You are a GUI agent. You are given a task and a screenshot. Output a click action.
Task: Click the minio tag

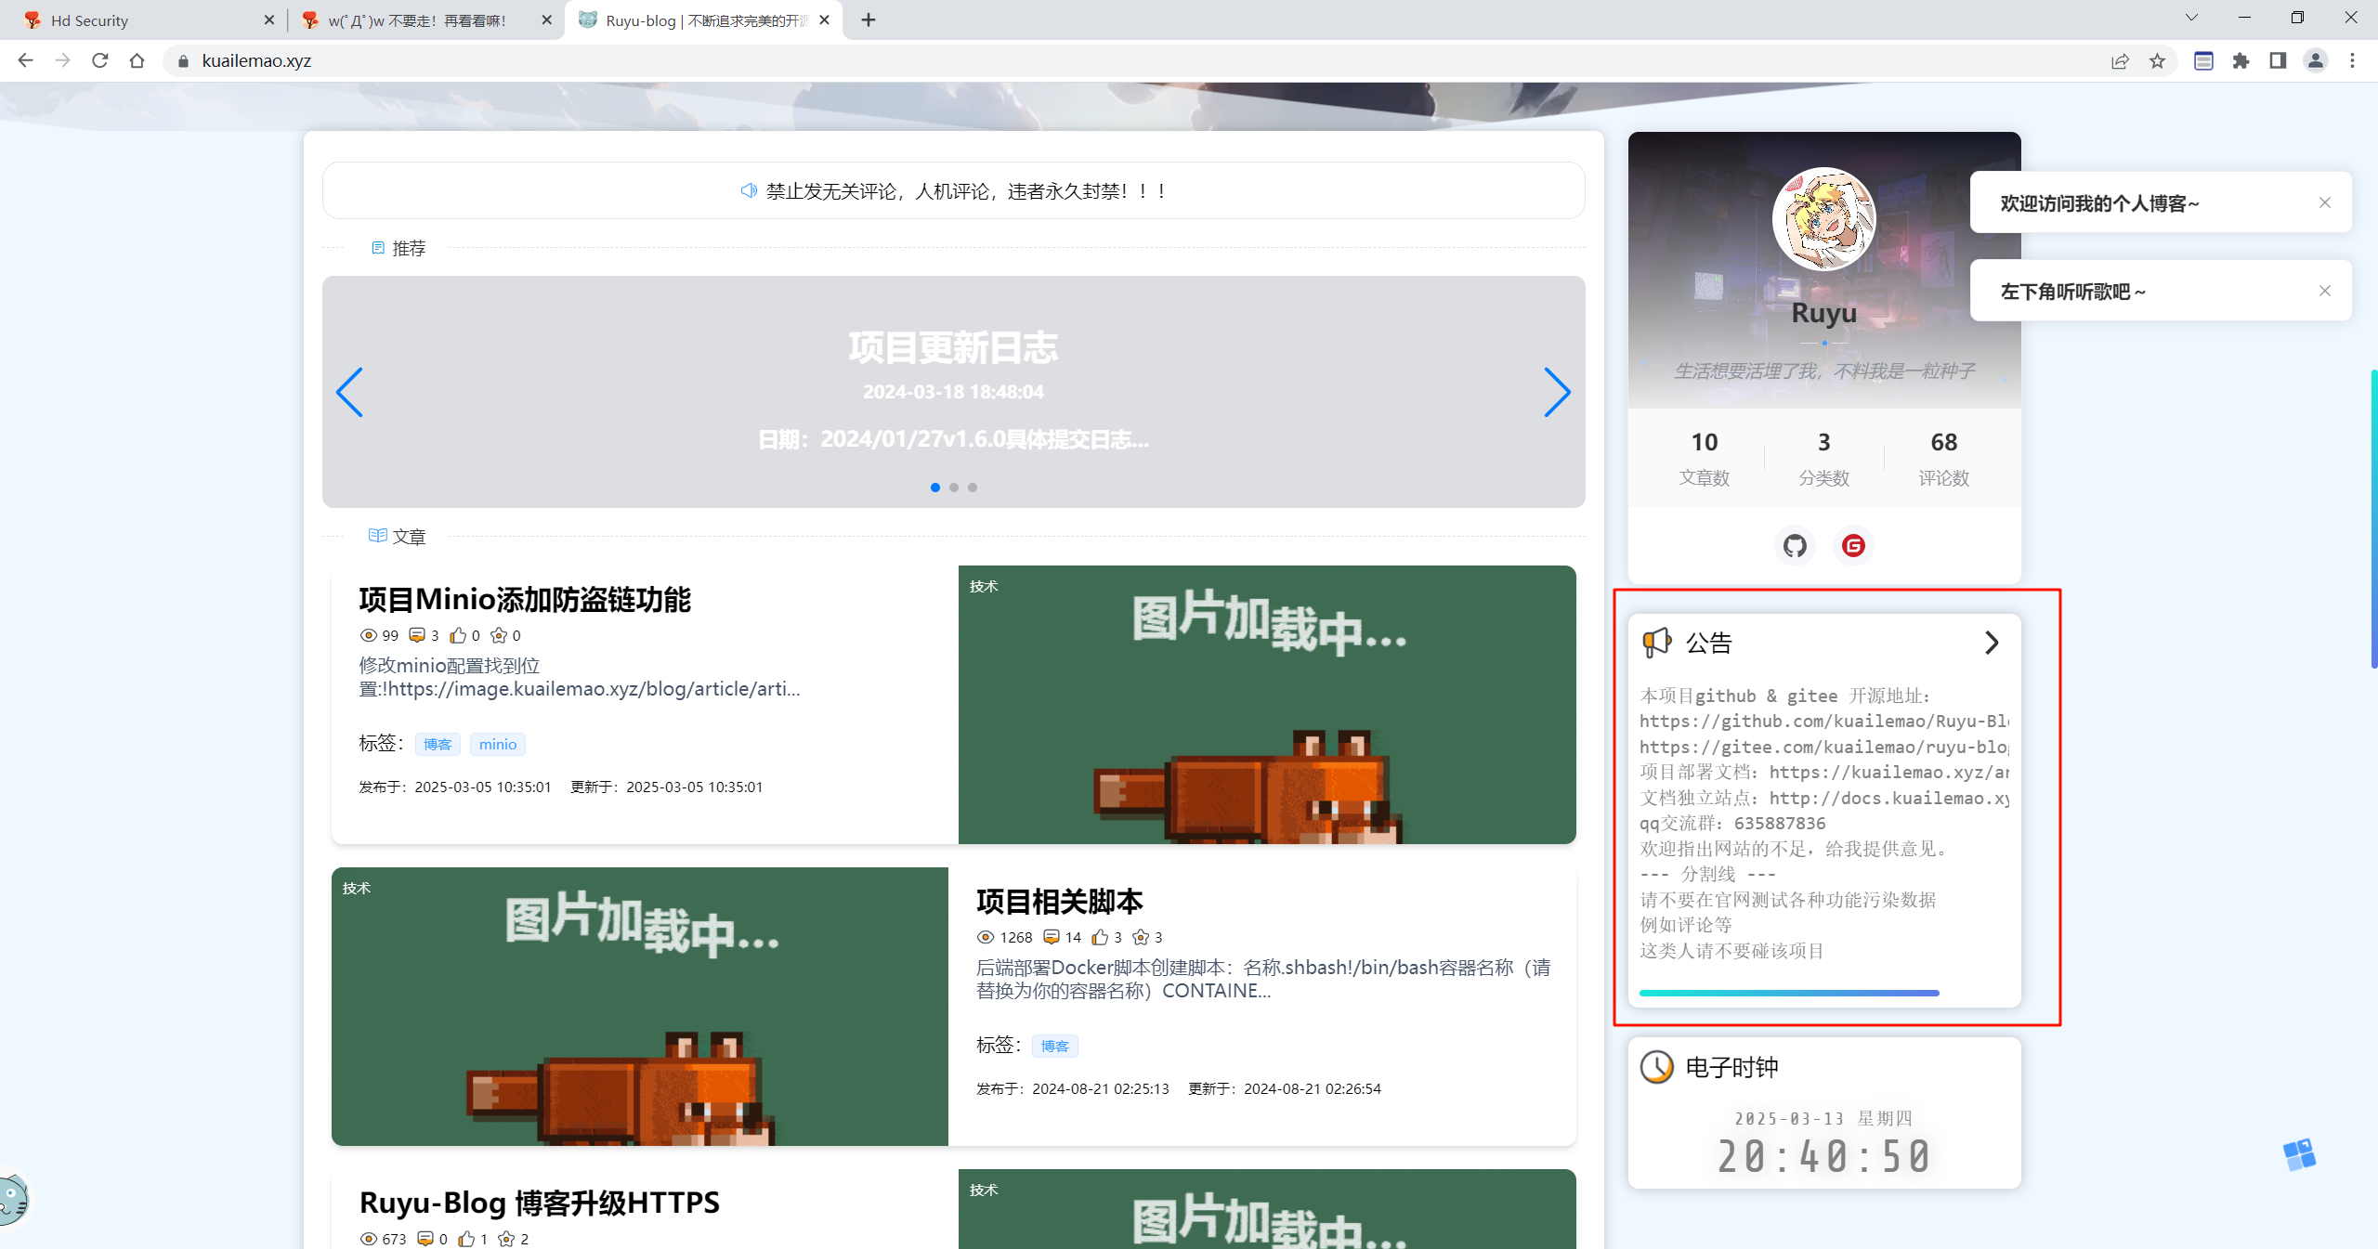(x=498, y=744)
